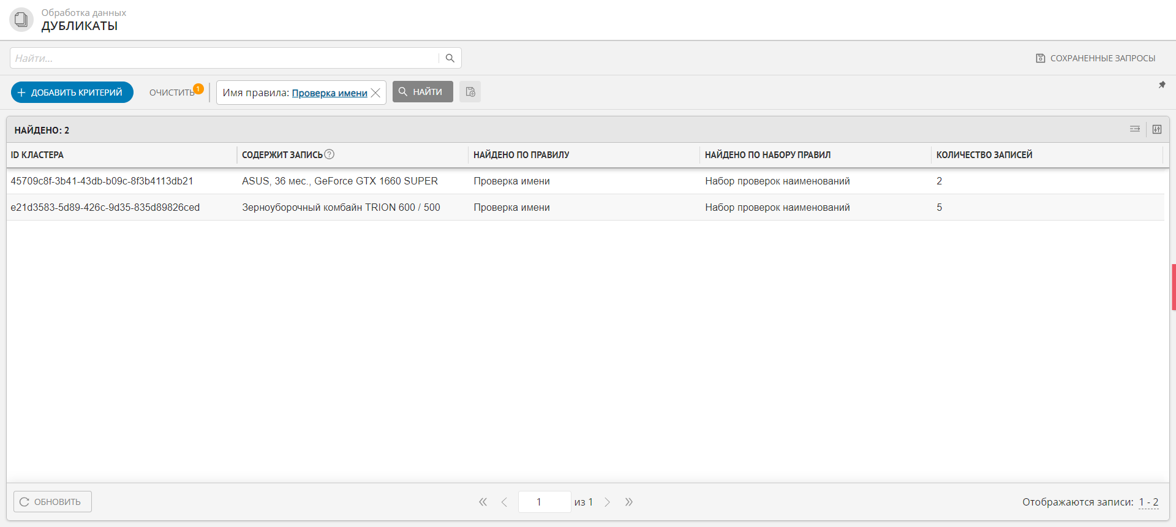The height and width of the screenshot is (527, 1176).
Task: Remove the 'Имя правила' filter criterion
Action: [x=376, y=93]
